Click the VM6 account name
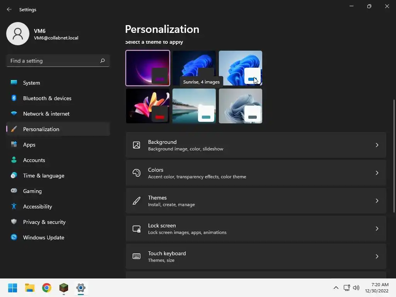The width and height of the screenshot is (396, 297). [x=40, y=31]
